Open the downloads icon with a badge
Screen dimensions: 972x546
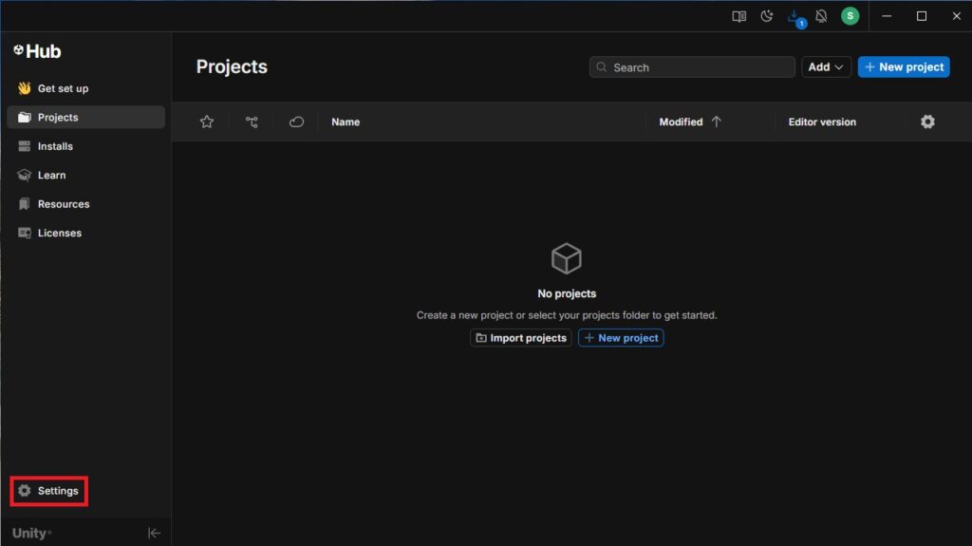795,17
